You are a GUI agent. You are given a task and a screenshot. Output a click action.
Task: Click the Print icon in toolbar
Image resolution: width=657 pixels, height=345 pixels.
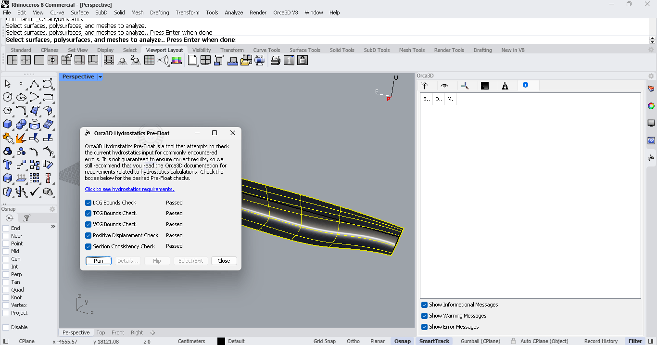pyautogui.click(x=276, y=60)
